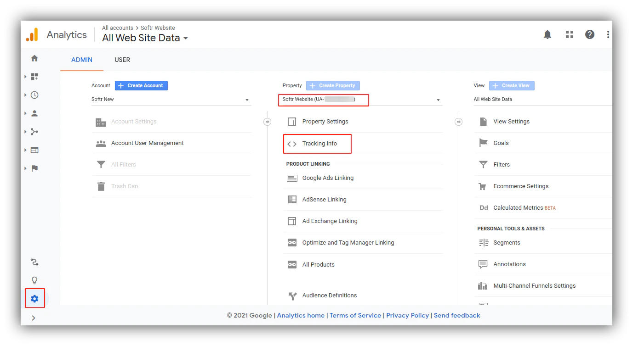Click the Analytics home footer link

301,315
